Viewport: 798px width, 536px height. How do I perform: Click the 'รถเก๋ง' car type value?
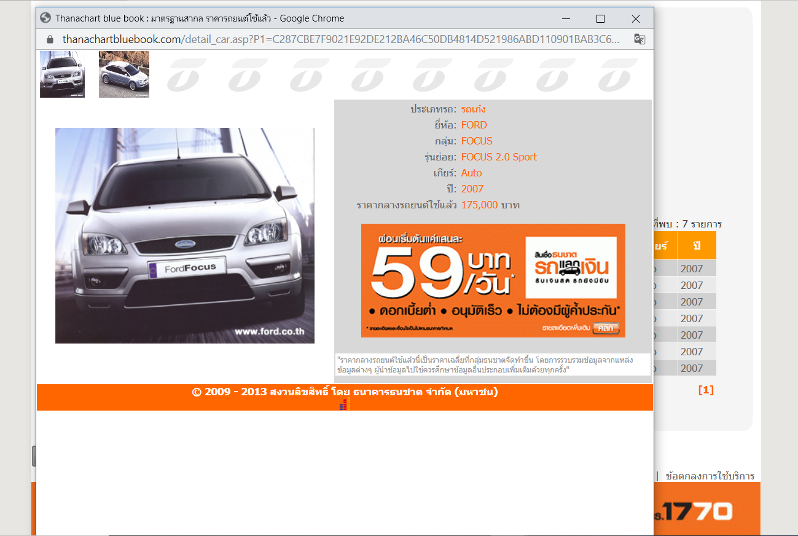pyautogui.click(x=474, y=109)
